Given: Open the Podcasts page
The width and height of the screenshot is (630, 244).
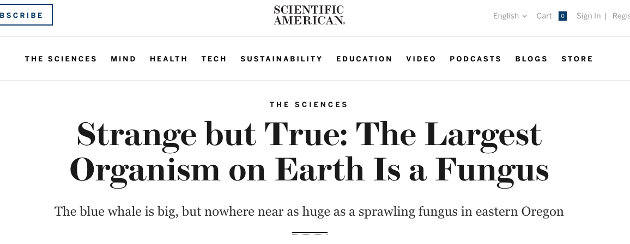Looking at the screenshot, I should pyautogui.click(x=475, y=59).
